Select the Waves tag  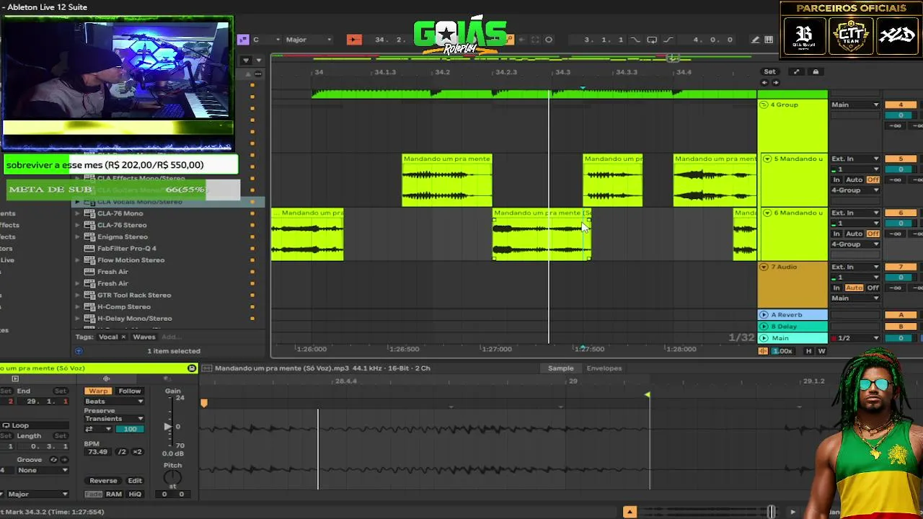(x=144, y=337)
